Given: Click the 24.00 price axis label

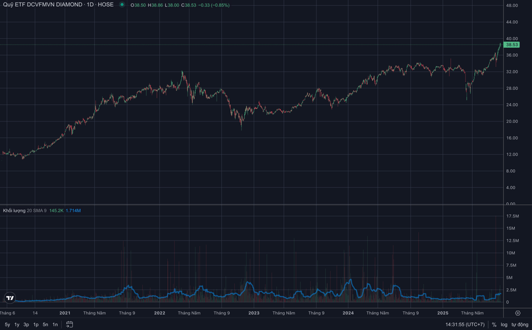Looking at the screenshot, I should [x=512, y=105].
